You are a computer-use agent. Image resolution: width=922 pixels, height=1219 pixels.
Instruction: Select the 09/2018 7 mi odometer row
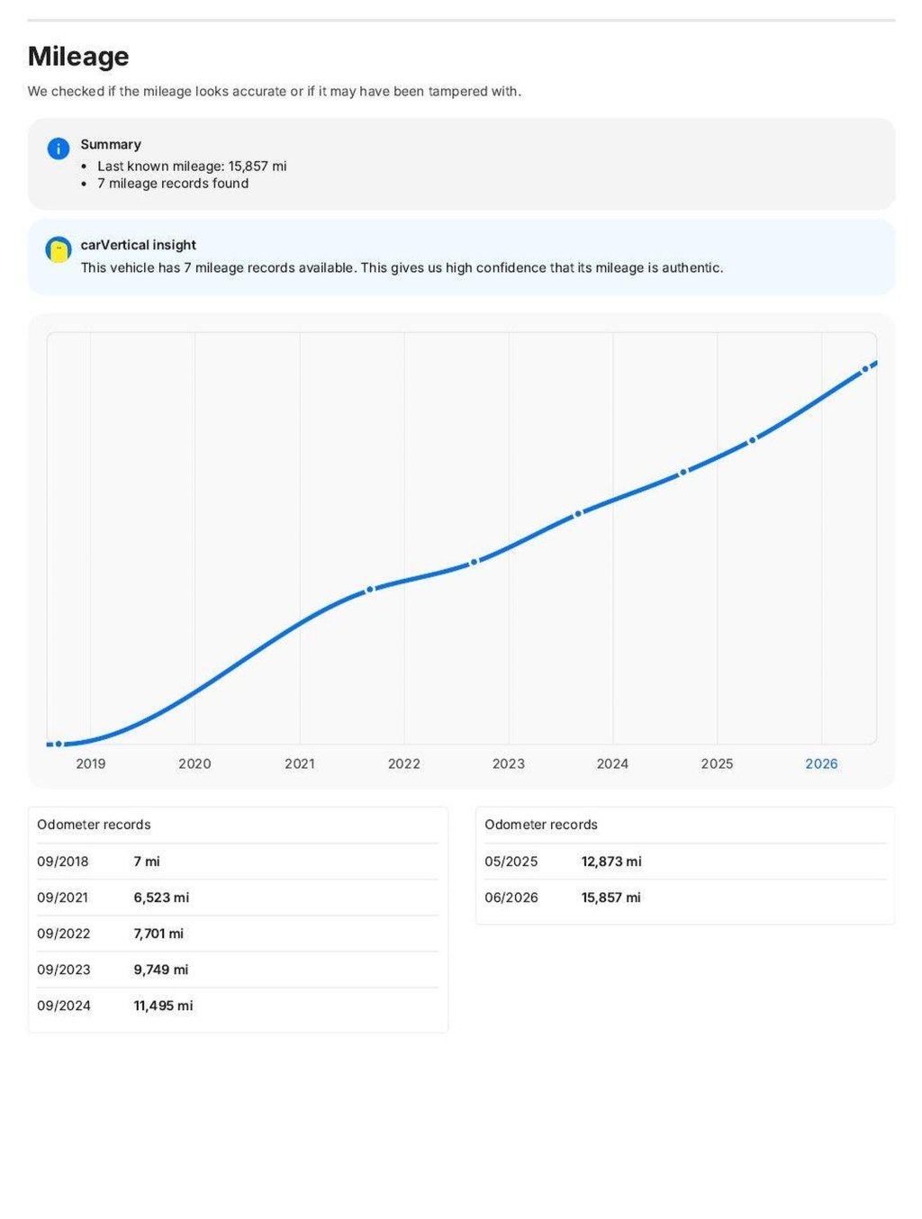tap(238, 862)
